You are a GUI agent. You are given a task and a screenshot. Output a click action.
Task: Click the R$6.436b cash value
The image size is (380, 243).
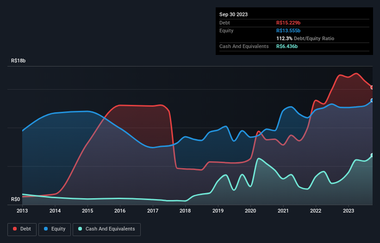click(x=287, y=46)
